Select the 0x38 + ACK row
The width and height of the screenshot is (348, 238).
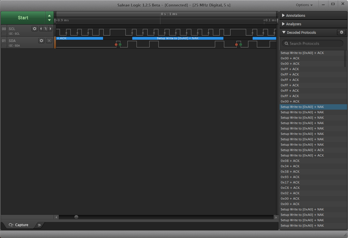point(313,172)
